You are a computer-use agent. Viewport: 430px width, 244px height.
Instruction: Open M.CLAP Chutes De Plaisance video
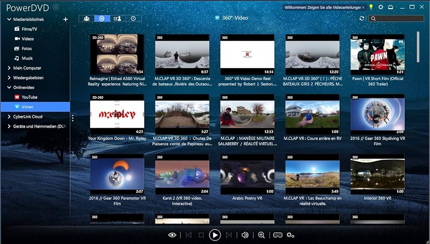(x=182, y=114)
